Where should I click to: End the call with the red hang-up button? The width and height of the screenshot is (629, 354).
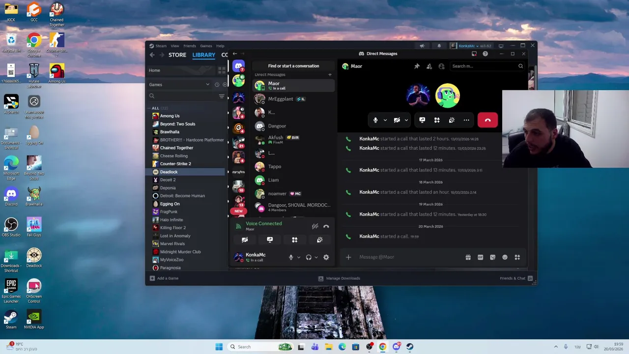[x=487, y=120]
